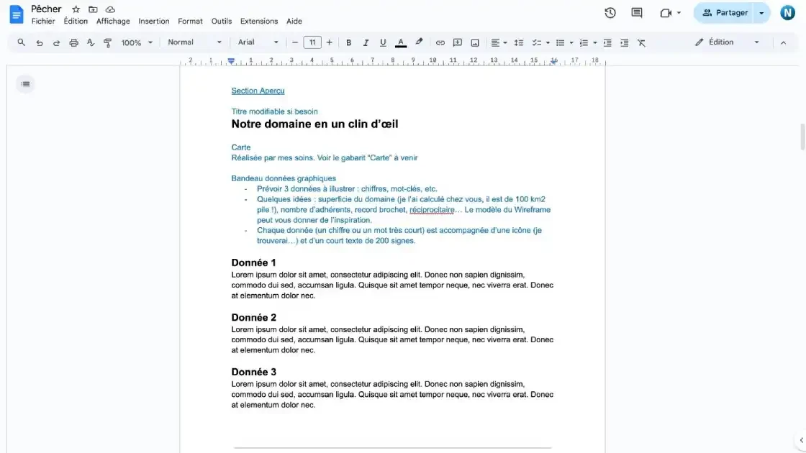The height and width of the screenshot is (453, 806).
Task: Open version history clock icon
Action: tap(610, 13)
